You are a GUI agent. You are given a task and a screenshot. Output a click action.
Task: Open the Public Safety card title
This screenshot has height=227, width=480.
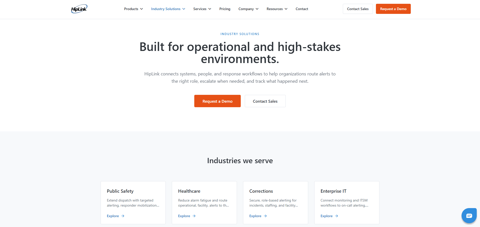120,191
